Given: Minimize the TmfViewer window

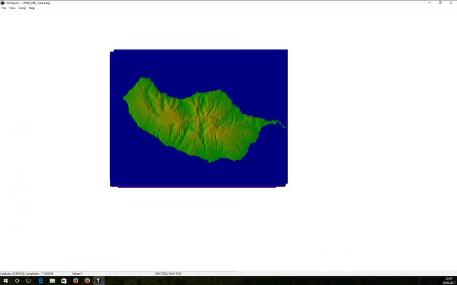Looking at the screenshot, I should tap(430, 3).
